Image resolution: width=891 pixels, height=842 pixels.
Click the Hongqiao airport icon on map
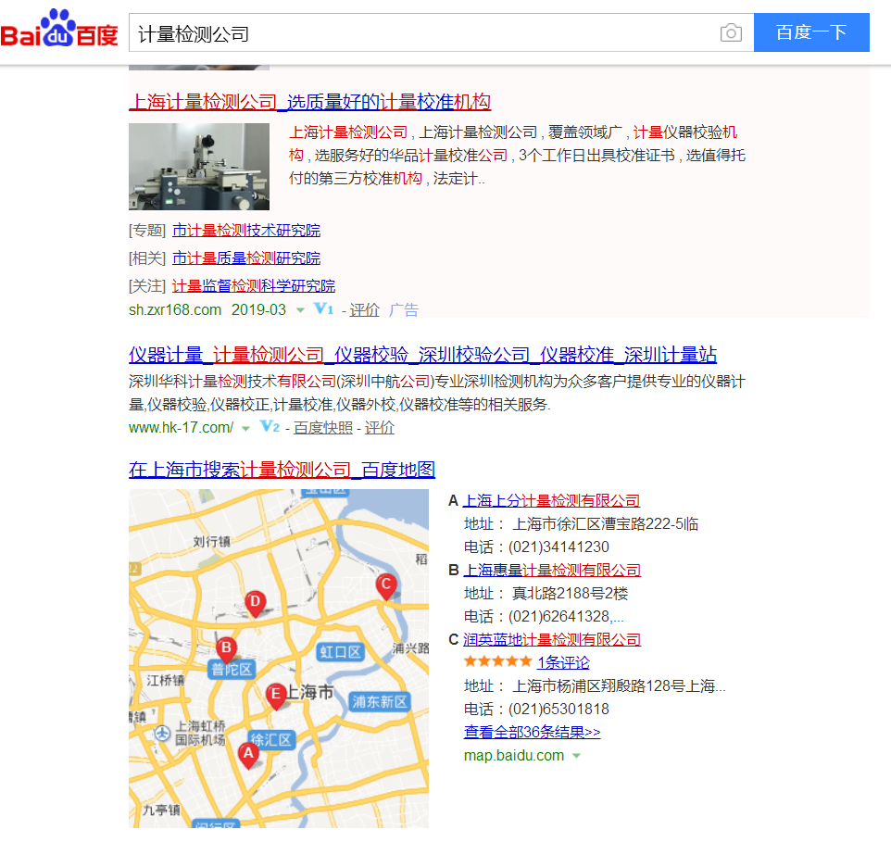162,733
